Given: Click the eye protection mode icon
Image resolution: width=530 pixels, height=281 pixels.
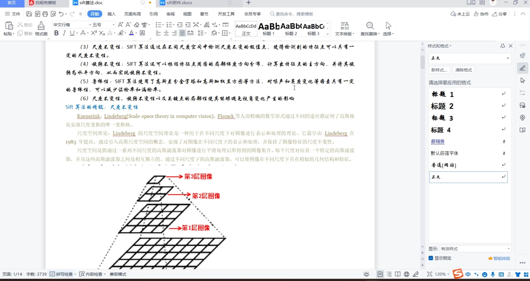Looking at the screenshot, I should click(366, 274).
